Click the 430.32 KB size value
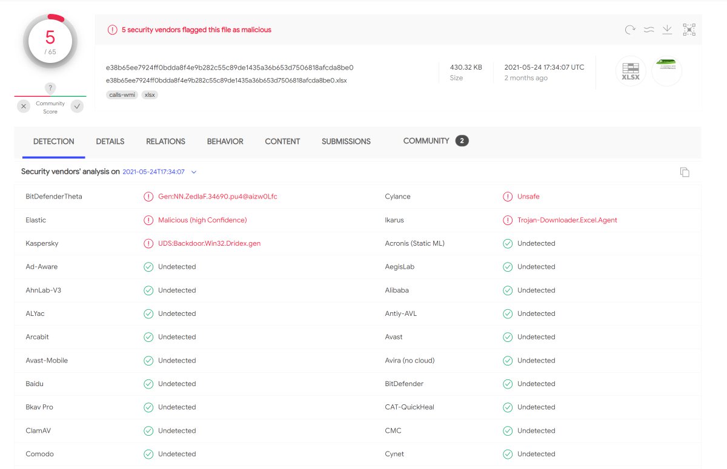This screenshot has height=469, width=727. 466,68
